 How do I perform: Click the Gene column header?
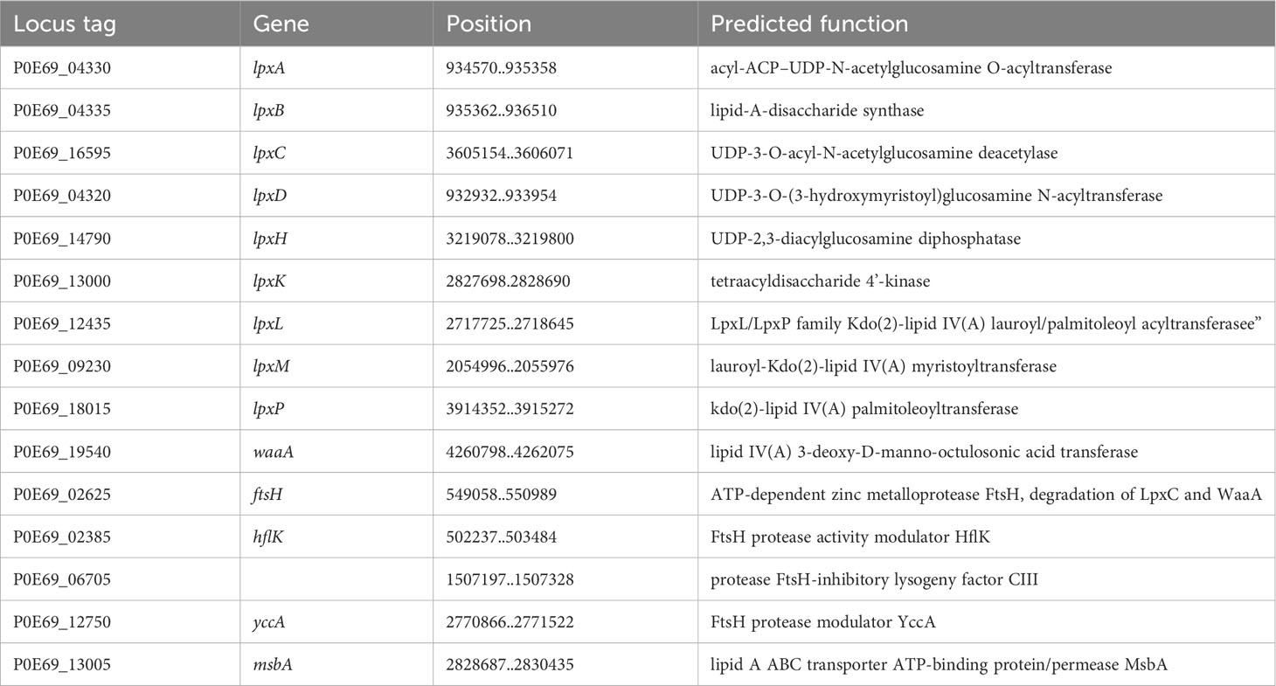[x=281, y=24]
